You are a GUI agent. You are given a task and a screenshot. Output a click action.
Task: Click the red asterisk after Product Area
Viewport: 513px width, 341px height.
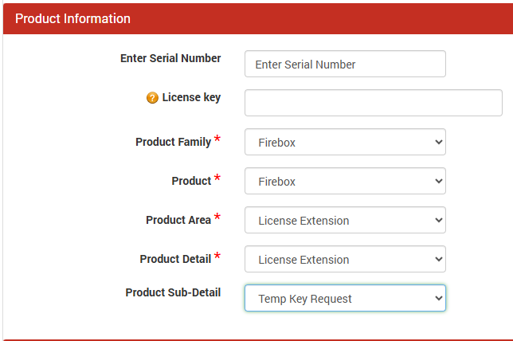click(217, 218)
